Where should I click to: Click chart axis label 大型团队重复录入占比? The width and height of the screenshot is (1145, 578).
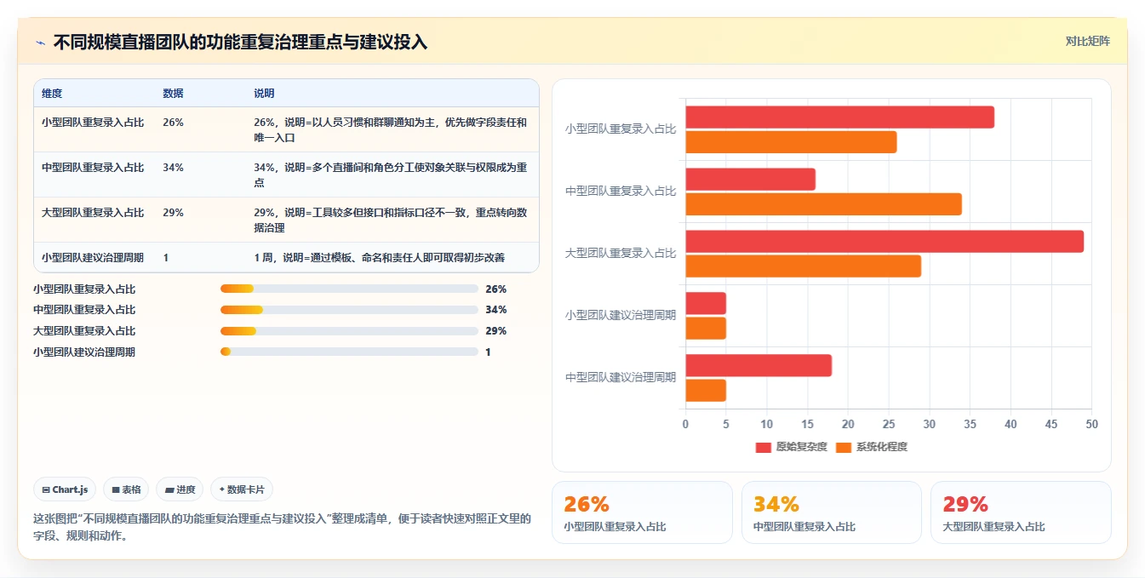[x=621, y=253]
